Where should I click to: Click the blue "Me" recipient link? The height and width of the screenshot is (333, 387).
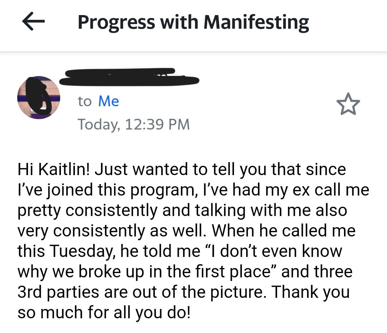108,101
